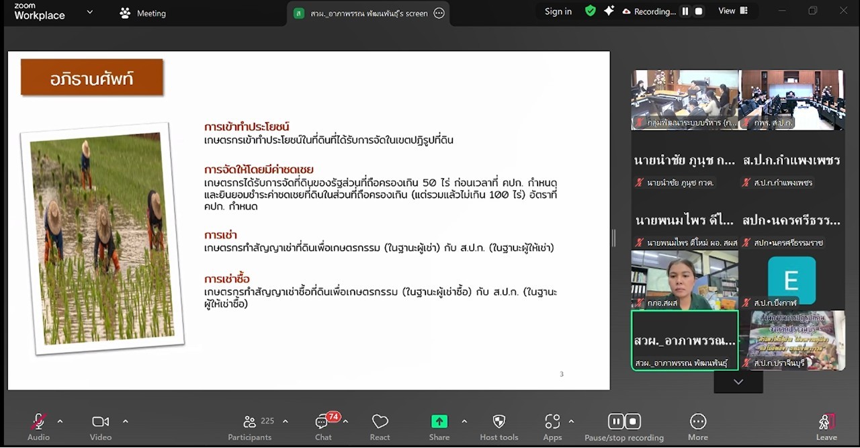
Task: Expand the audio options arrow beside Audio
Action: pyautogui.click(x=60, y=422)
